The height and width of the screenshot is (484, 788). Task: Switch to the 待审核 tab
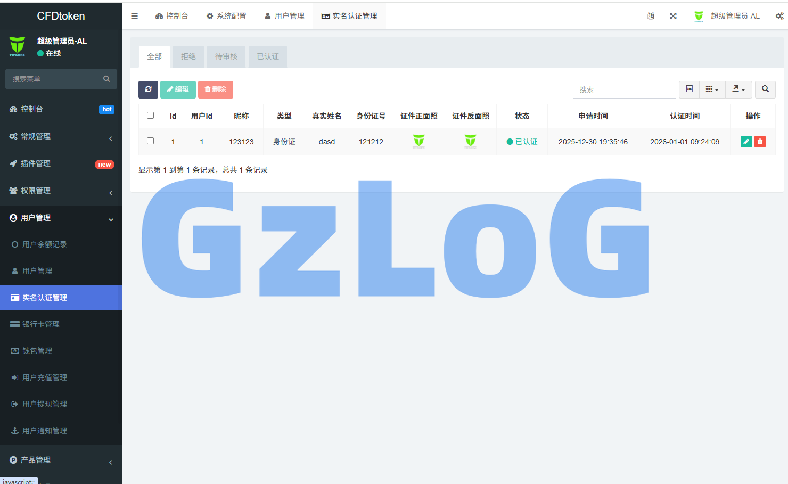click(x=226, y=56)
